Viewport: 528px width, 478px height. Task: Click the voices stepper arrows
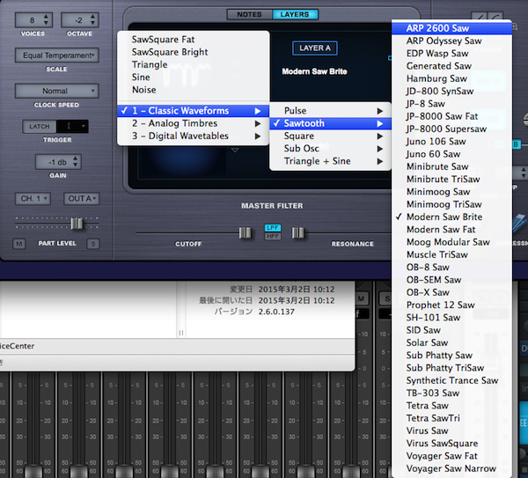tap(46, 19)
